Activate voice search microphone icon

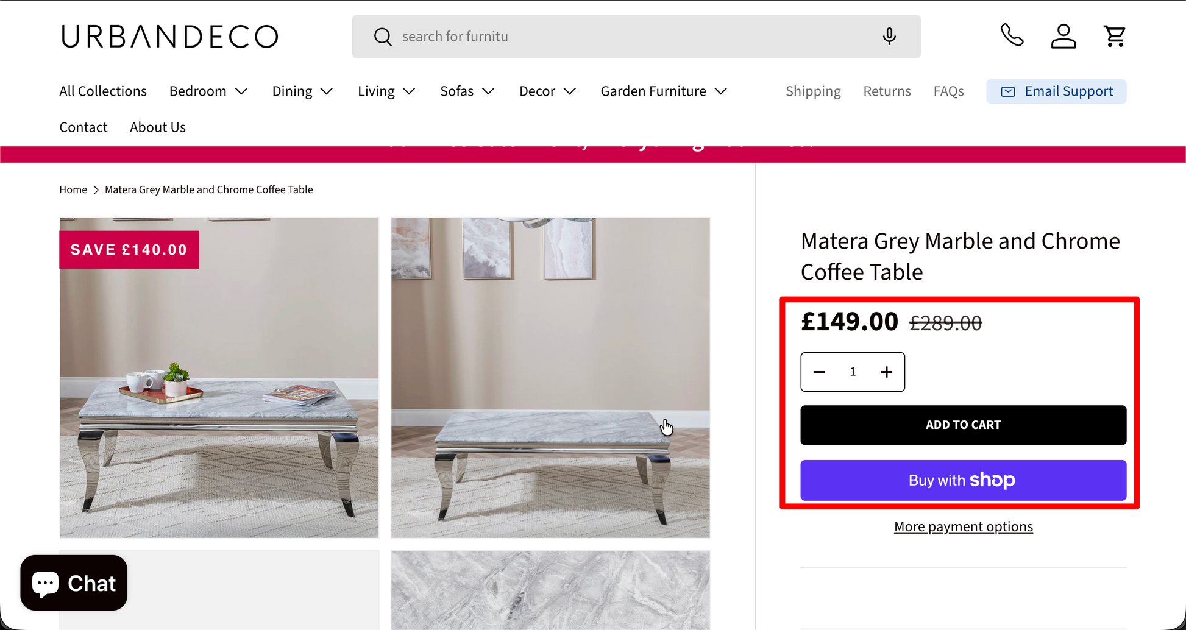889,37
